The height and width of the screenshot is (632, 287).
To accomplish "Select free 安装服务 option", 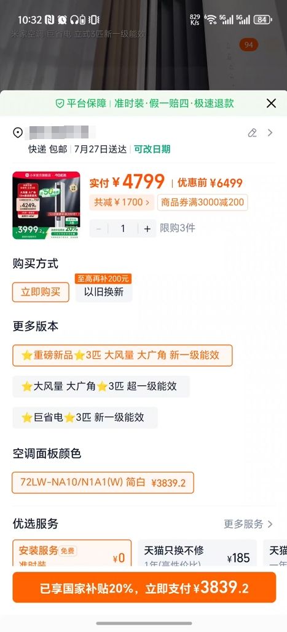I will 72,553.
